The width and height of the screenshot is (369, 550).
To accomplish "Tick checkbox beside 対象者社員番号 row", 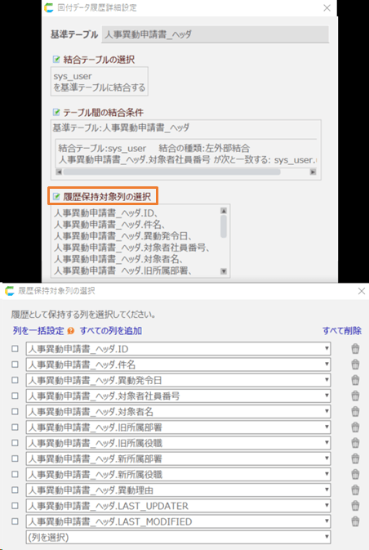I will click(15, 396).
